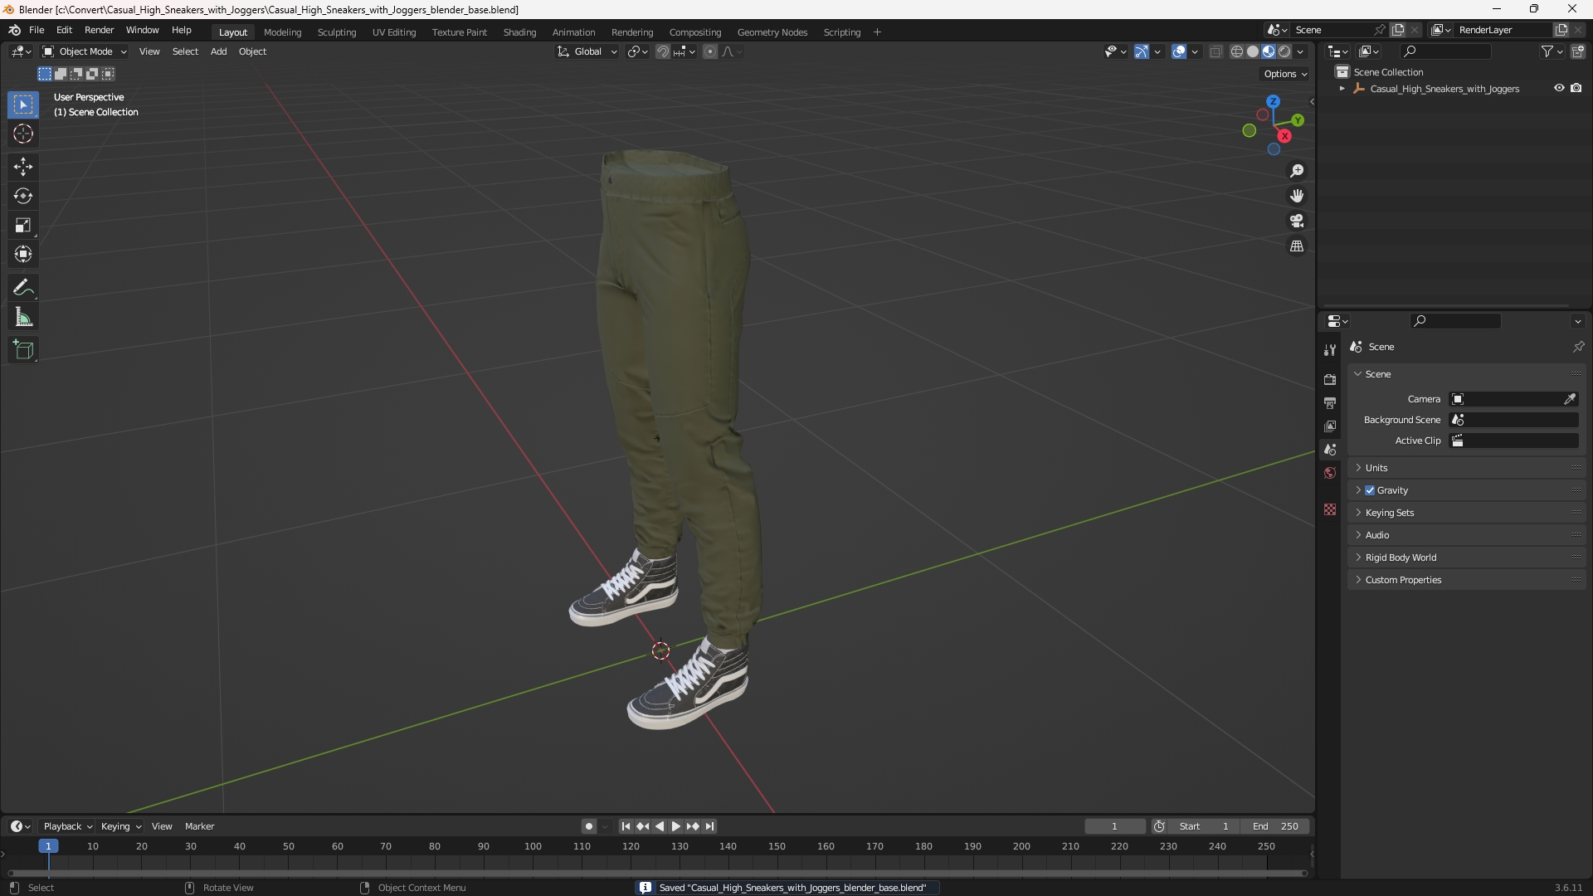
Task: Open the Render properties tab
Action: pos(1330,379)
